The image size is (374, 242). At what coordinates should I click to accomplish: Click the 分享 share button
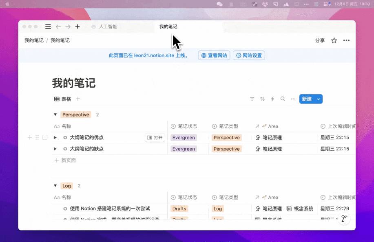click(x=320, y=40)
